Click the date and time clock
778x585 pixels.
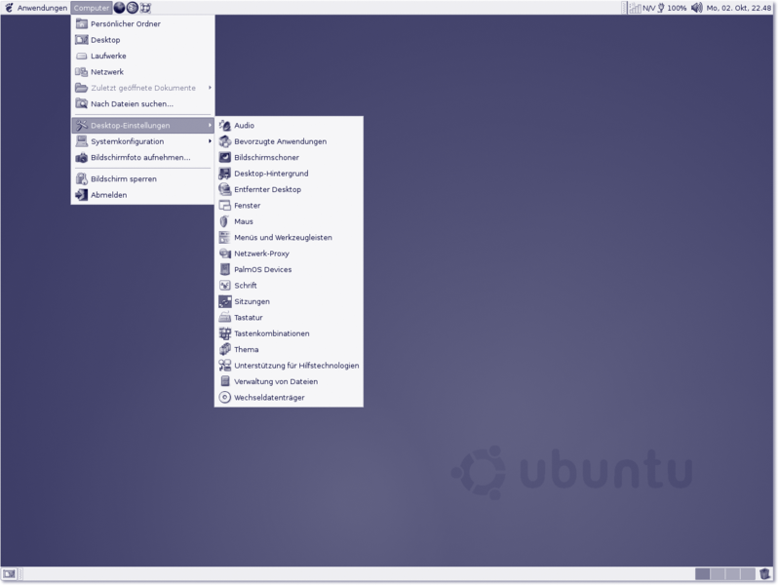(739, 8)
